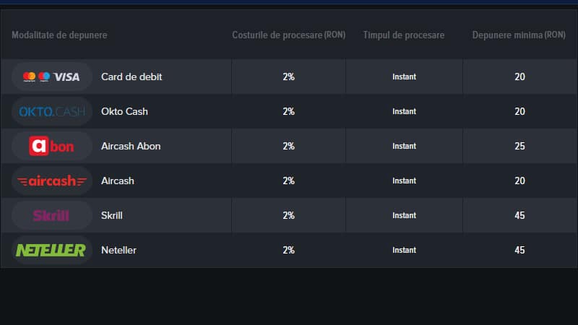This screenshot has height=325, width=578.
Task: Click the Modalitate de depunere column header
Action: pos(59,35)
